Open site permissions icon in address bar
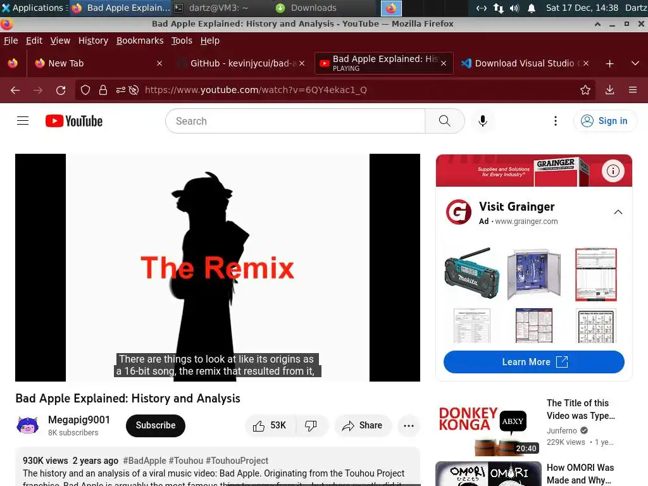648x486 pixels. point(120,90)
